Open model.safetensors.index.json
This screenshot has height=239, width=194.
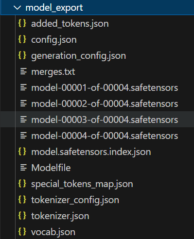pyautogui.click(x=91, y=152)
